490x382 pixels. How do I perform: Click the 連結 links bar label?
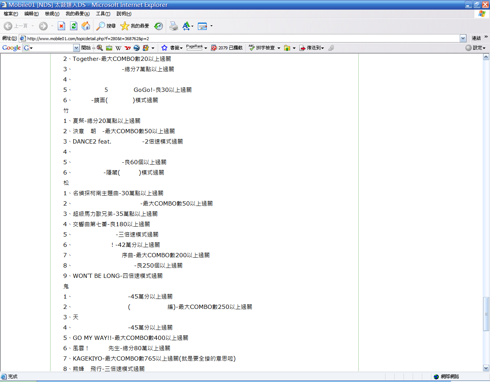[x=476, y=38]
